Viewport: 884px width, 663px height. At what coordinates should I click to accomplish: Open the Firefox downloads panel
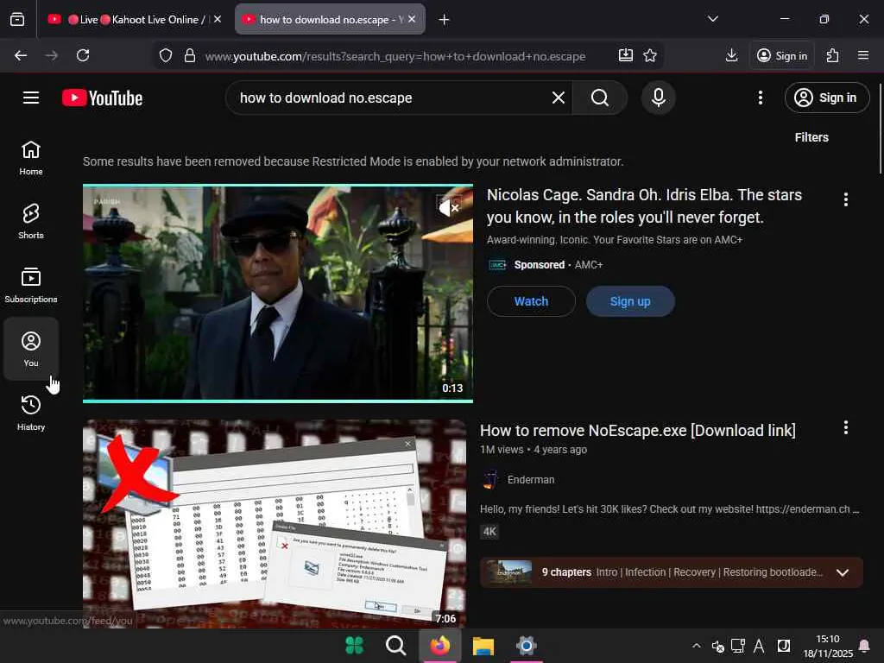point(731,55)
